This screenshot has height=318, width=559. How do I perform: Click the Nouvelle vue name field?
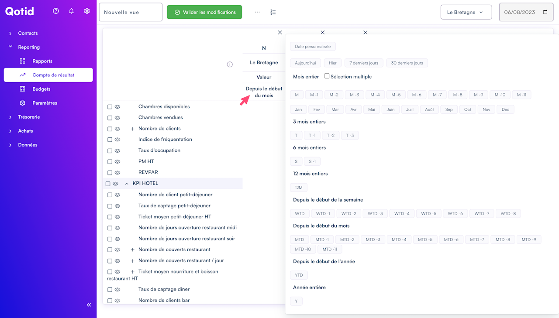click(x=131, y=12)
